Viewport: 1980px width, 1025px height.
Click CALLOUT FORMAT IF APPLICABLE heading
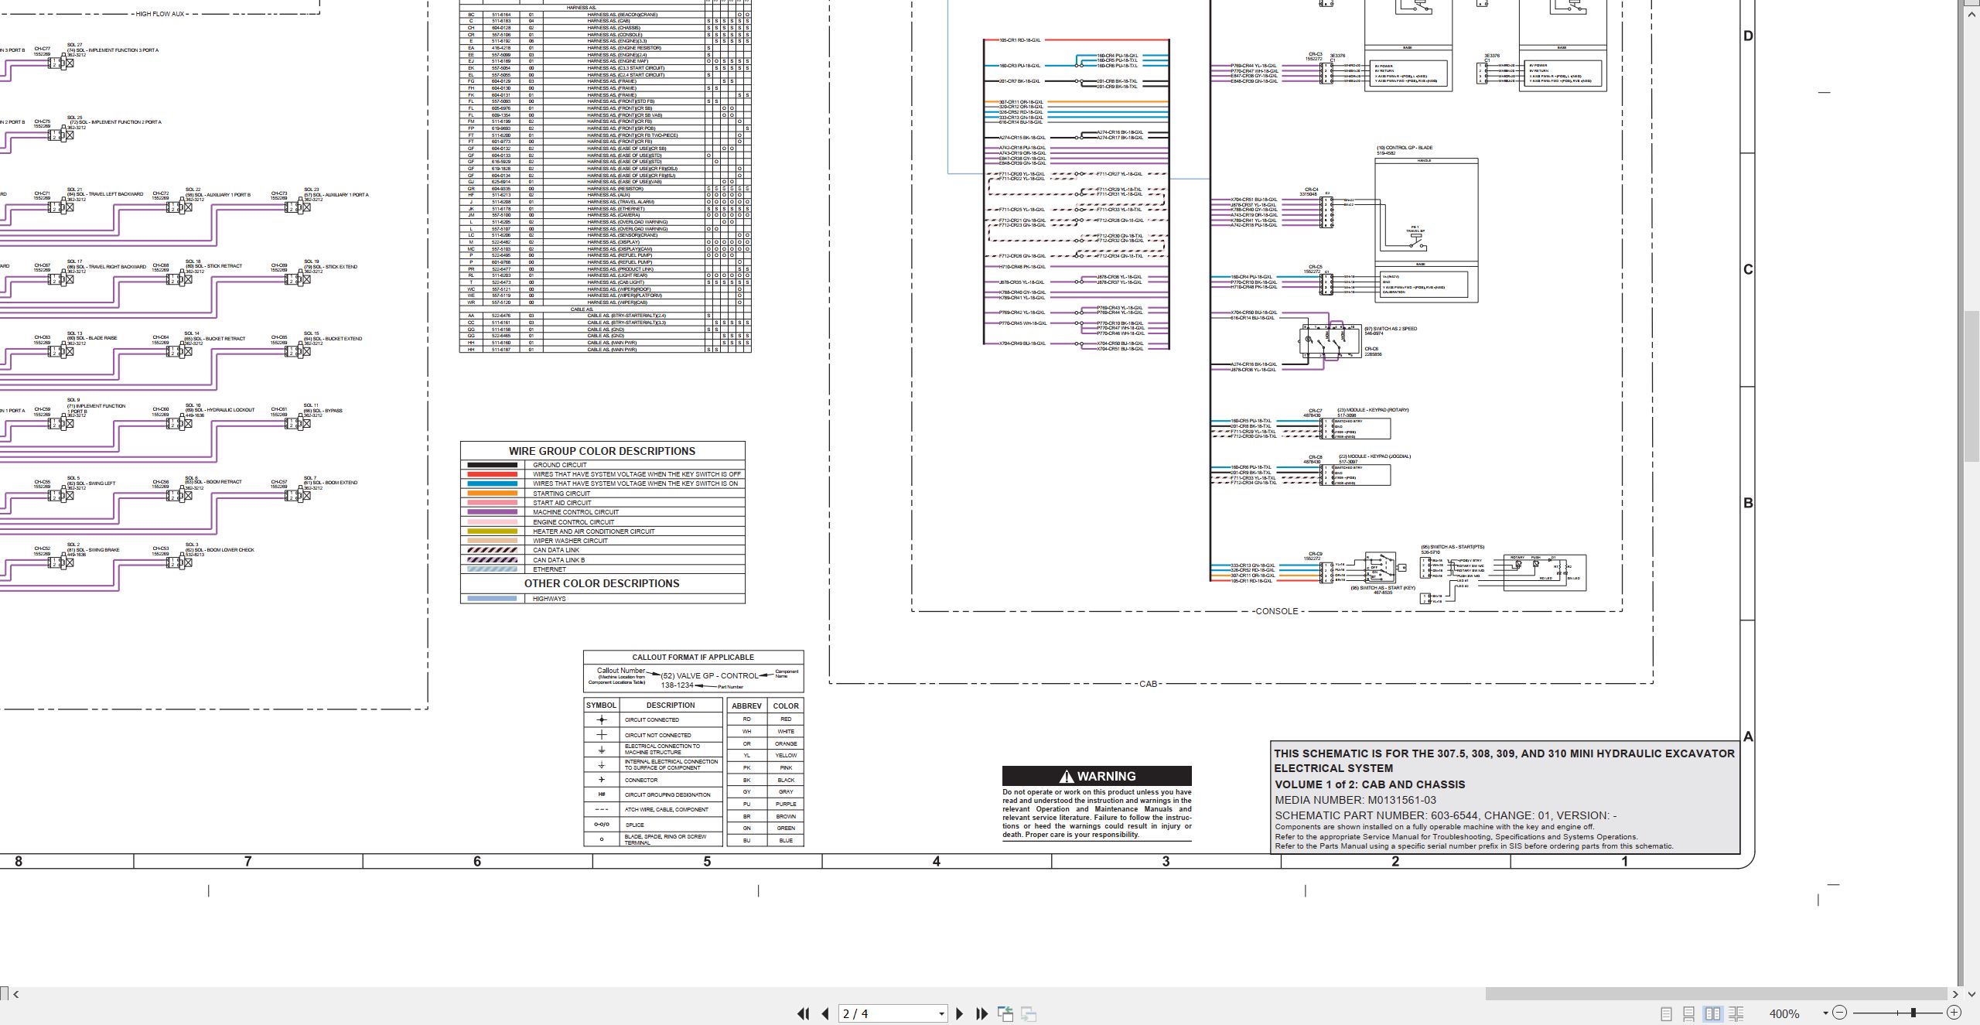pyautogui.click(x=693, y=657)
